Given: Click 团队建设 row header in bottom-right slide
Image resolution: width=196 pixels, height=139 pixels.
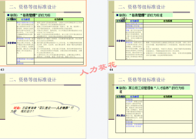Looking at the screenshot, I should coord(120,115).
